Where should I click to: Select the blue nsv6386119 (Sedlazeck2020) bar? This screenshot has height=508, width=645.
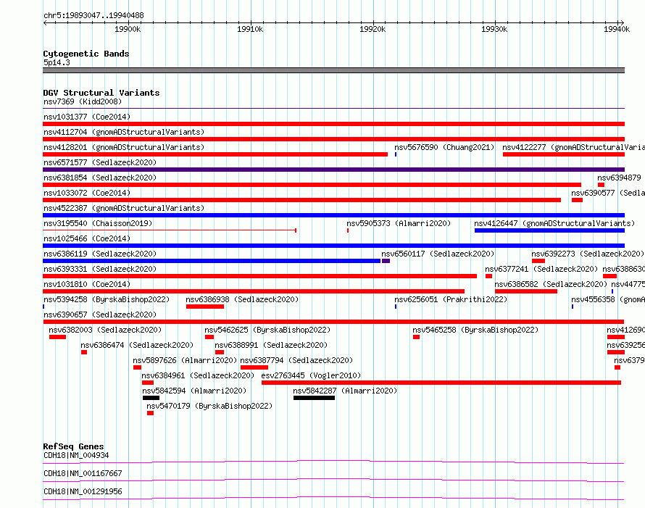point(212,261)
